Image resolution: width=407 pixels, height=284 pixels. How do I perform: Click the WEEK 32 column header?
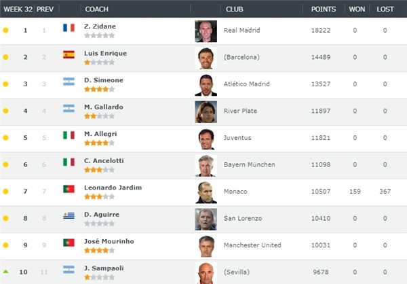pos(18,9)
